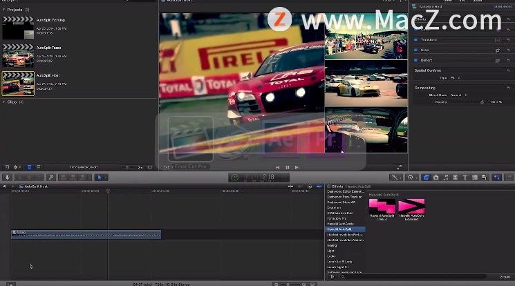Open the Generators browser
This screenshot has height=286, width=515.
coord(475,178)
